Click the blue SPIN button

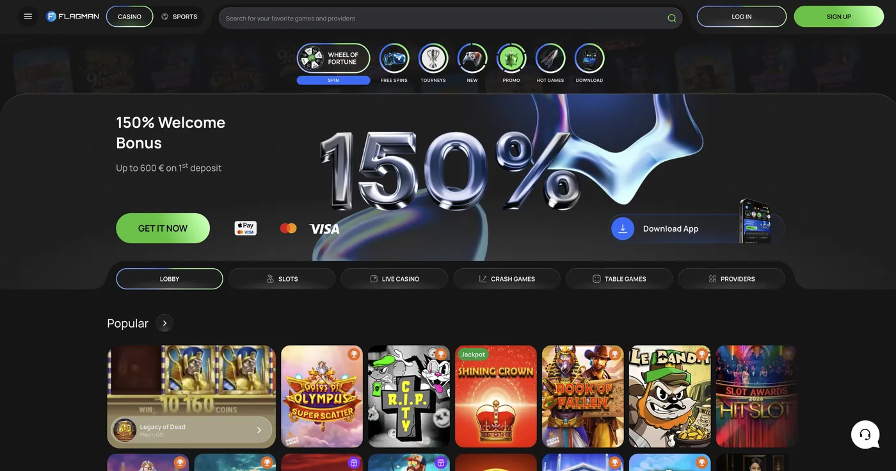(333, 81)
